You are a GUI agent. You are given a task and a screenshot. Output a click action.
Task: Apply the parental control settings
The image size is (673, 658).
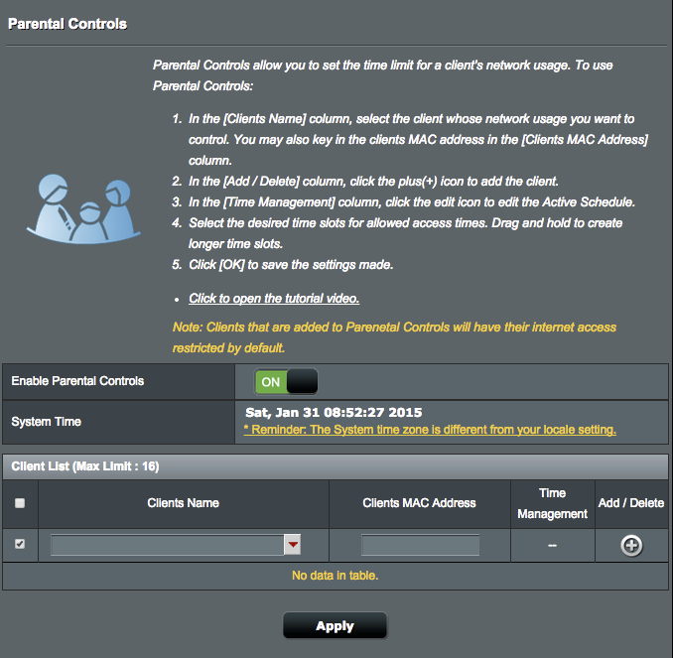click(335, 626)
